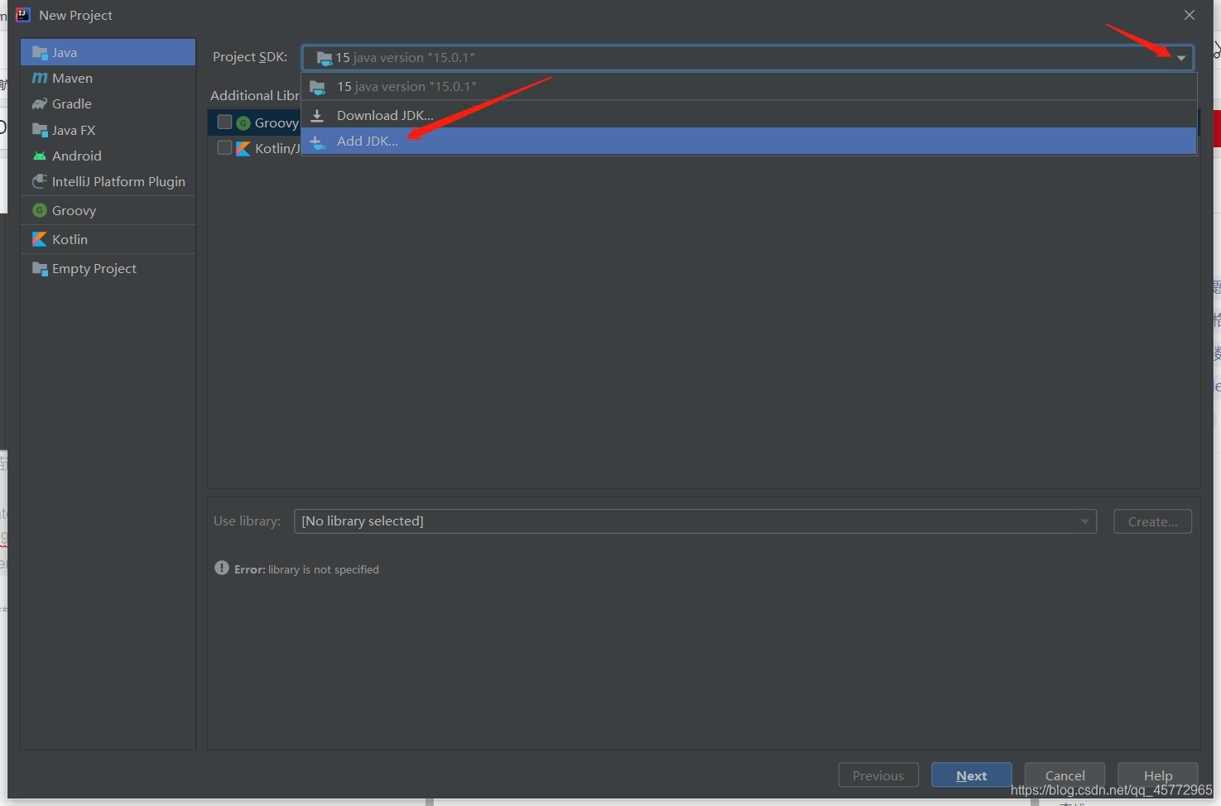The image size is (1221, 806).
Task: Click JDK 15 folder icon in dropdown list
Action: click(x=317, y=87)
